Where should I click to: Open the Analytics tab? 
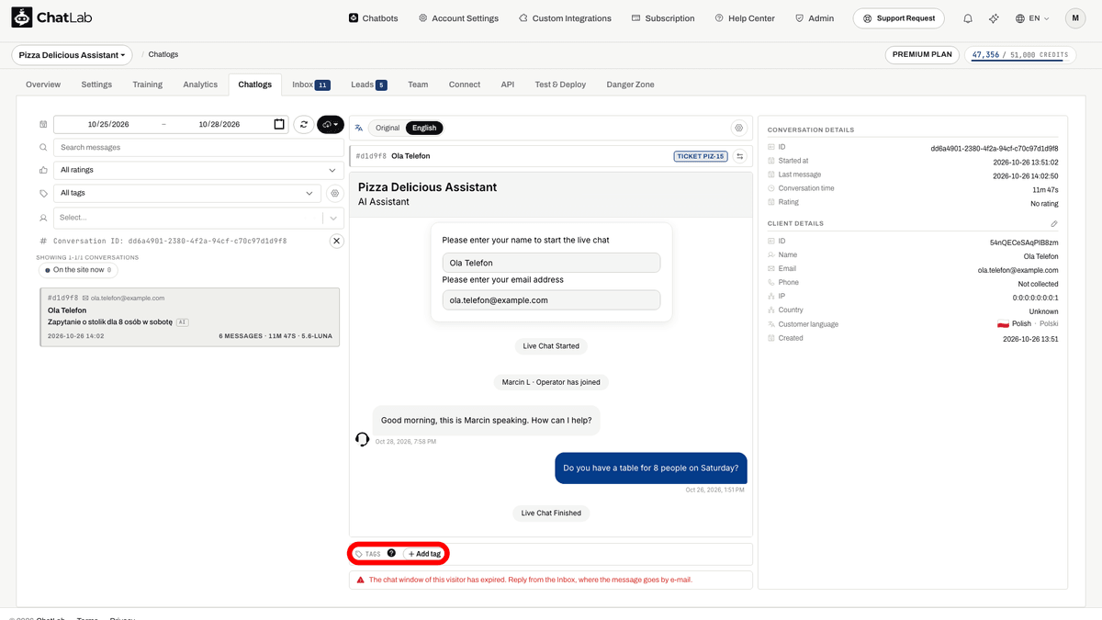tap(200, 85)
